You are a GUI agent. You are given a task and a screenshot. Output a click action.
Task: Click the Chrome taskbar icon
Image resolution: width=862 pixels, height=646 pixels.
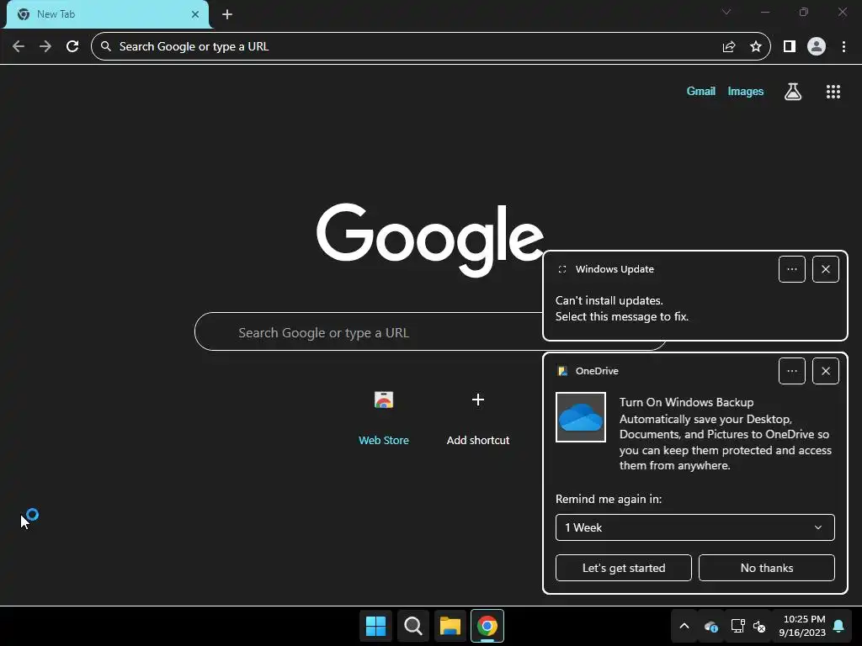click(x=487, y=626)
